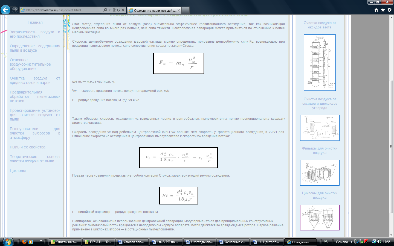Launch Firefox from the Quick Launch bar
Image resolution: width=394 pixels, height=246 pixels.
point(24,242)
